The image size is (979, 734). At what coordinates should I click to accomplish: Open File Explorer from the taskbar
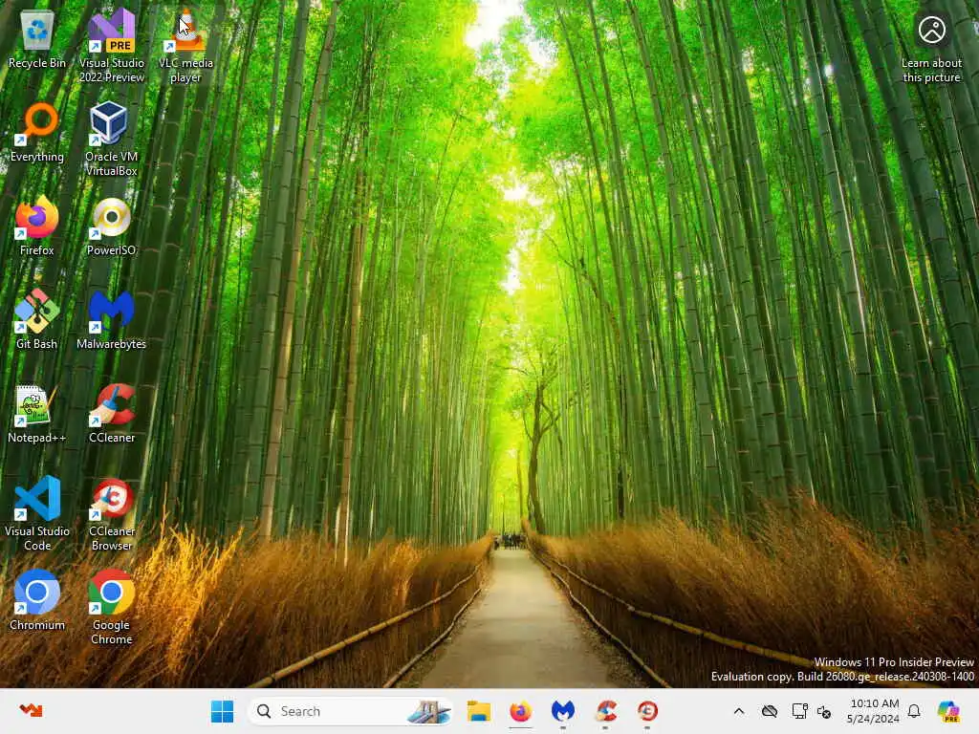(x=479, y=711)
